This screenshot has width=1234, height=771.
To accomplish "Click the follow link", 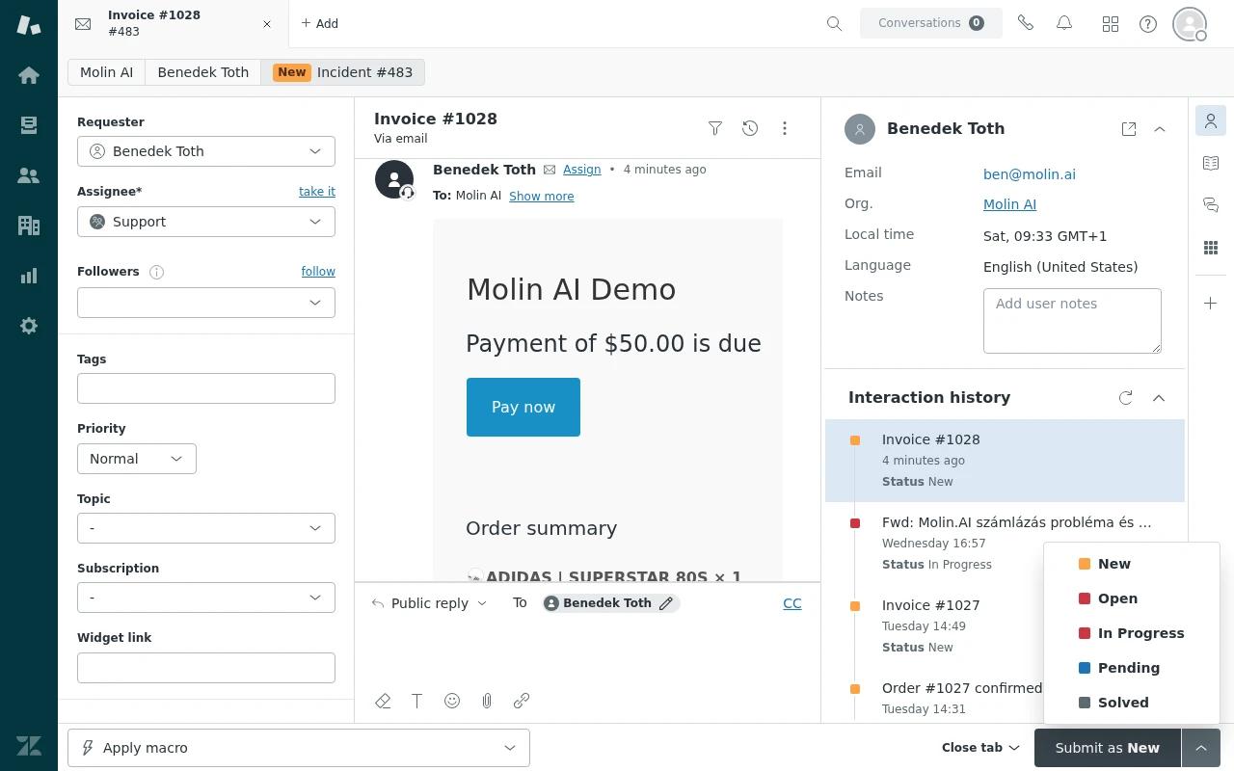I will click(318, 272).
